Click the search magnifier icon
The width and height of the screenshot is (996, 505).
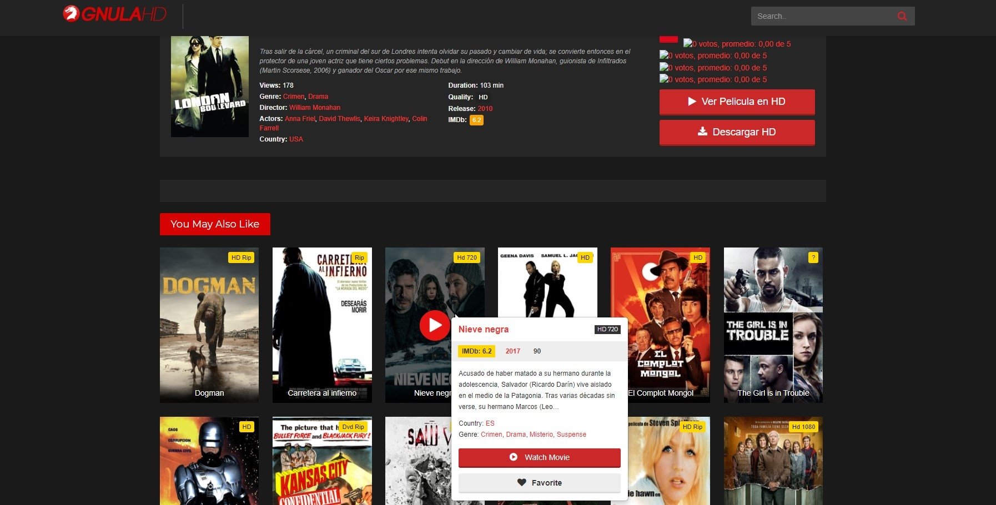click(x=902, y=16)
